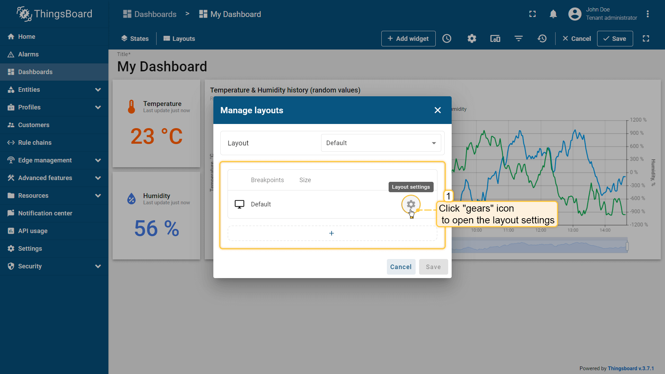Click the version control history icon
This screenshot has height=374, width=665.
(x=542, y=38)
